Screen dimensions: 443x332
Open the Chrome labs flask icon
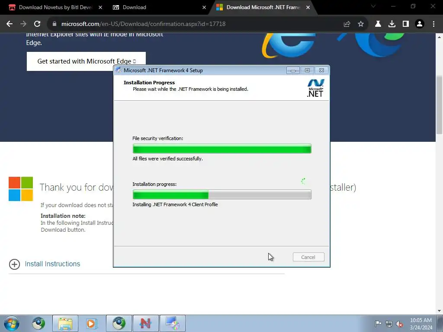pos(378,24)
